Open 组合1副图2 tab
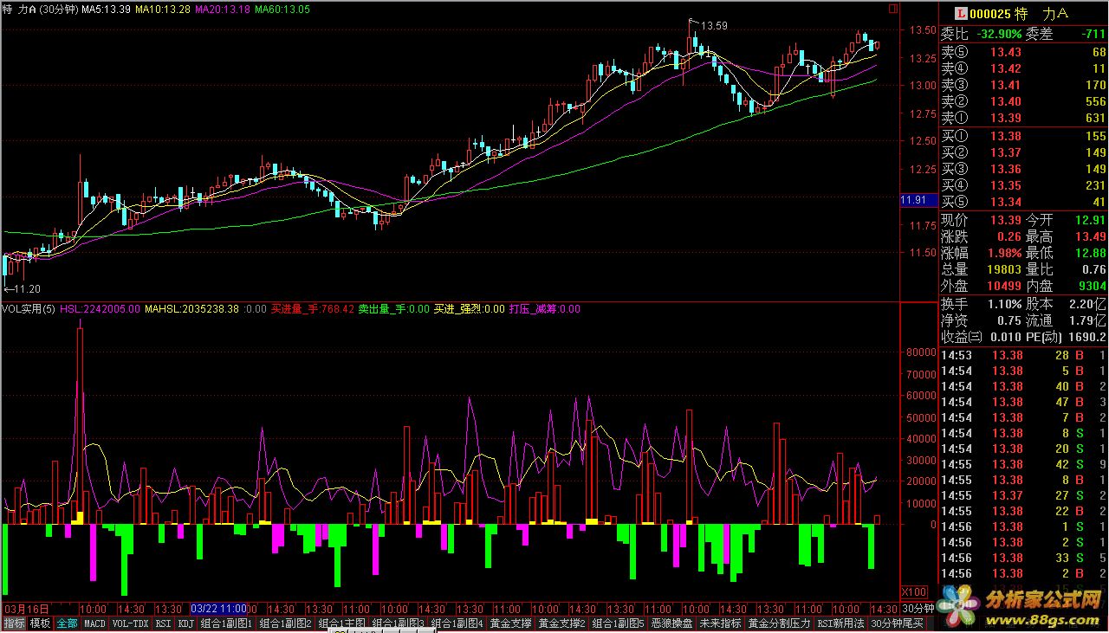Screen dimensions: 1109x633 pyautogui.click(x=286, y=623)
